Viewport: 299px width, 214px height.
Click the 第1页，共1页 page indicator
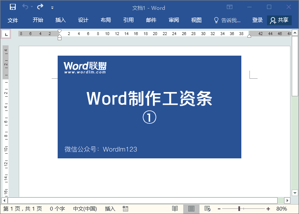[x=23, y=209]
